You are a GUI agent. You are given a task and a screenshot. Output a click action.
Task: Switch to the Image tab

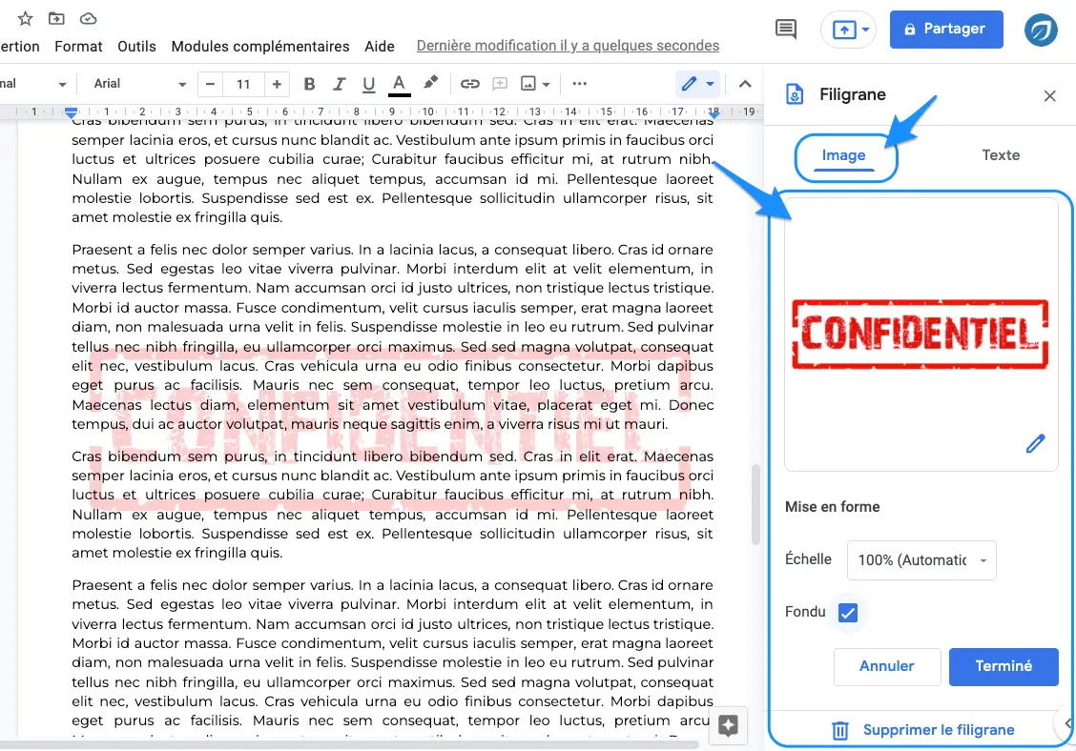coord(844,155)
